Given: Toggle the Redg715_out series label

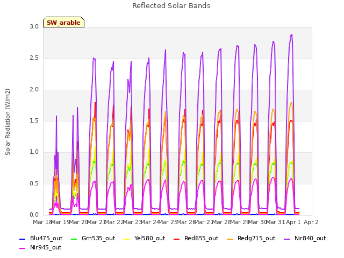Looking at the screenshot, I should [x=256, y=239].
